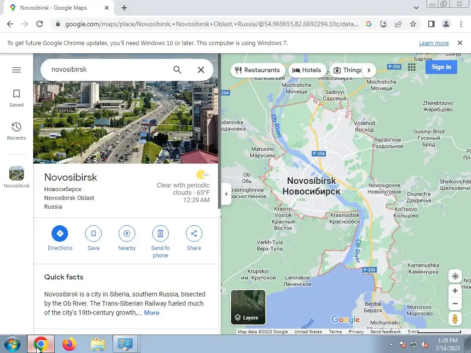Screen dimensions: 471x353
Task: Click the taskbar clock
Action: (x=448, y=344)
